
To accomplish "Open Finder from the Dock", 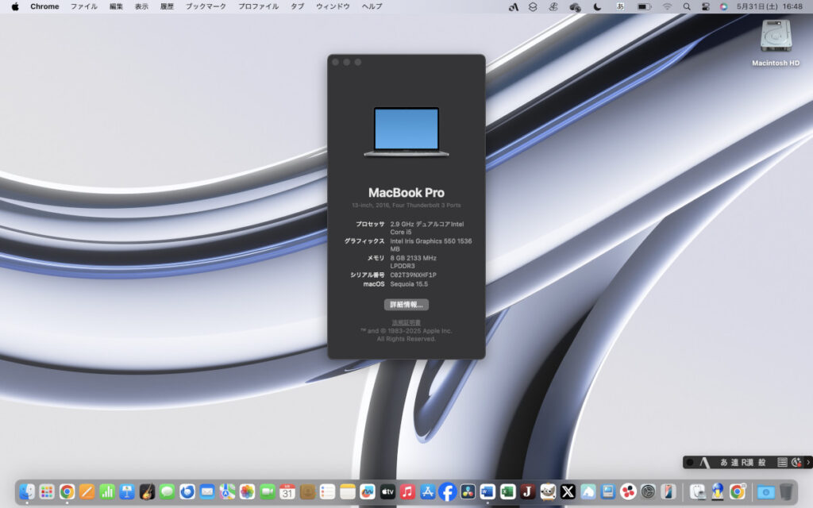I will coord(27,491).
